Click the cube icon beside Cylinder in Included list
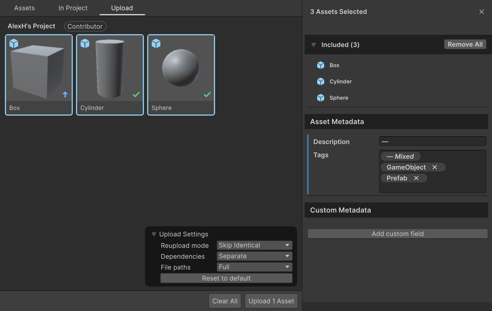 coord(321,81)
